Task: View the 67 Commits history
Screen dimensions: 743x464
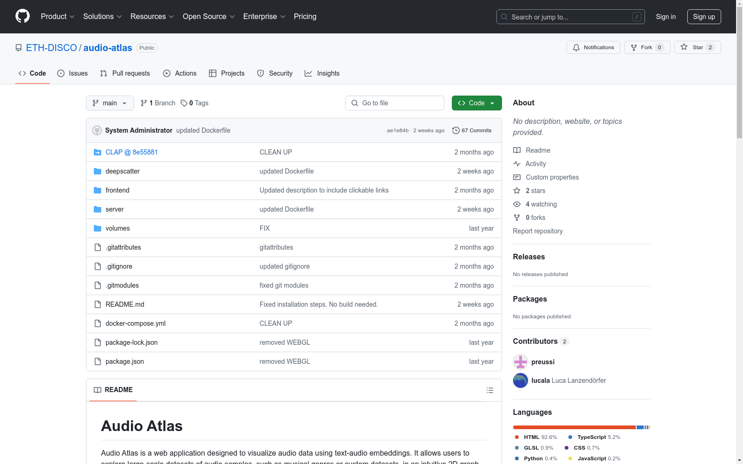Action: [472, 130]
